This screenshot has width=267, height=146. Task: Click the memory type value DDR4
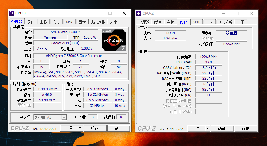point(170,33)
